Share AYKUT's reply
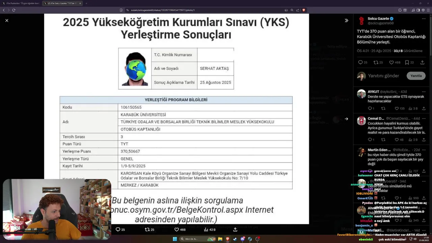This screenshot has width=432, height=243. [424, 109]
